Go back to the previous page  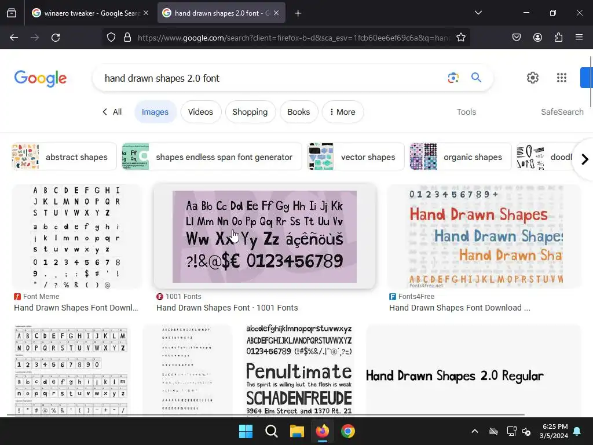click(x=14, y=38)
